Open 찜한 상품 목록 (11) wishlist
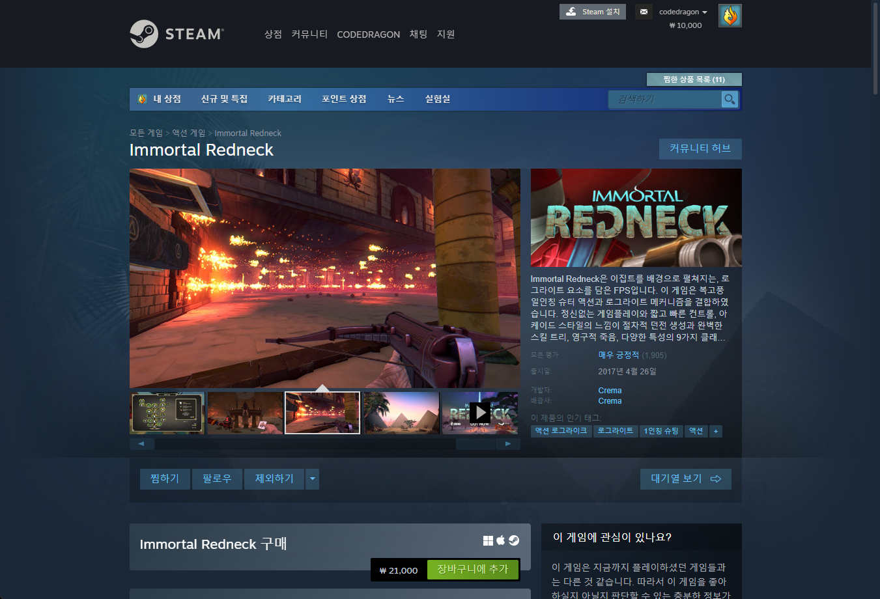The image size is (880, 599). pyautogui.click(x=694, y=79)
